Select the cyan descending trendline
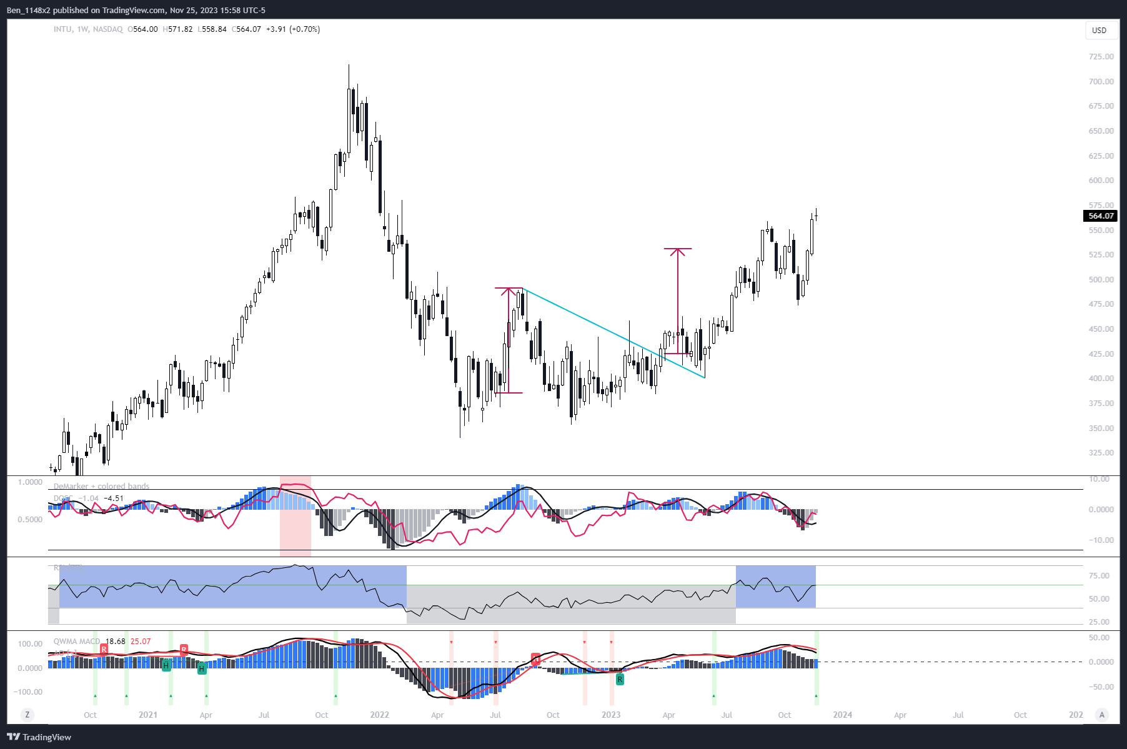 (614, 333)
